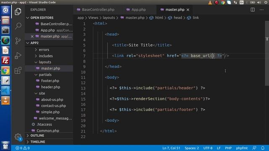Click the network arrows indicator in top panel
This screenshot has width=269, height=151.
235,3
